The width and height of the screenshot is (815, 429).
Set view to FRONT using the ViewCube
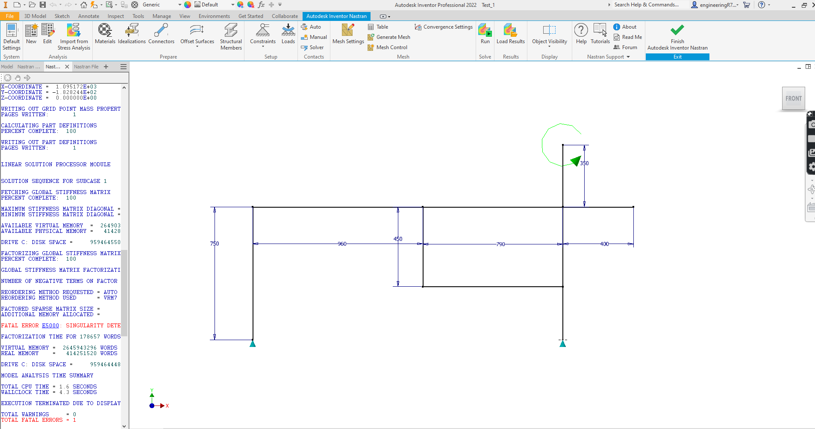click(793, 98)
